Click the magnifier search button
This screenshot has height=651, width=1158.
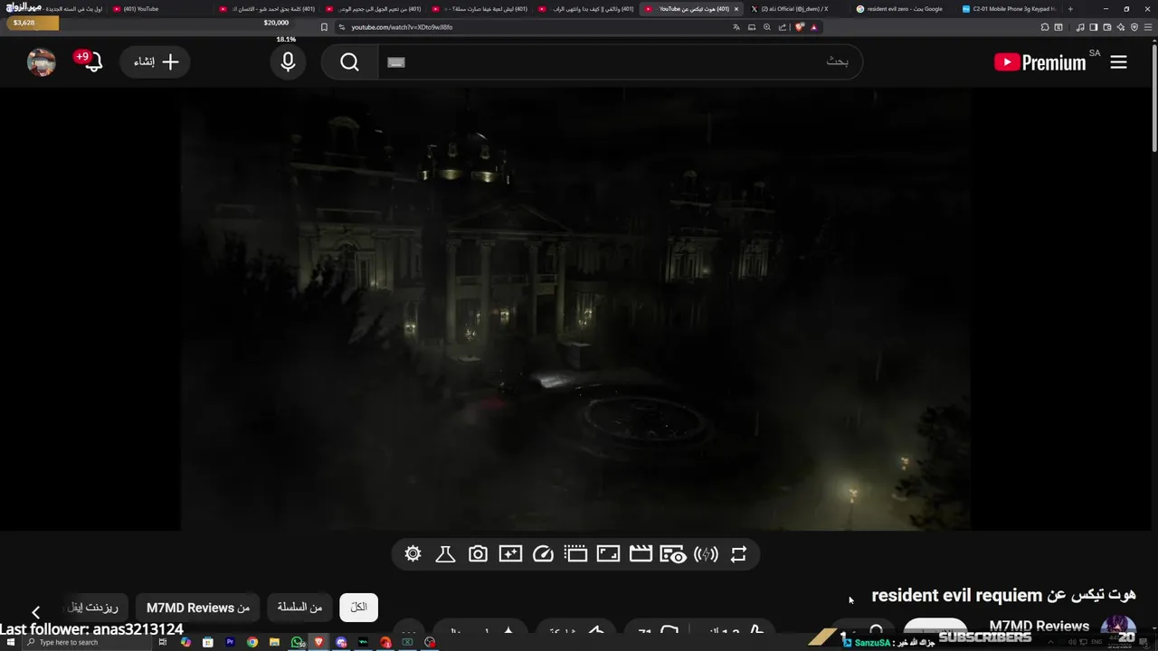click(350, 61)
